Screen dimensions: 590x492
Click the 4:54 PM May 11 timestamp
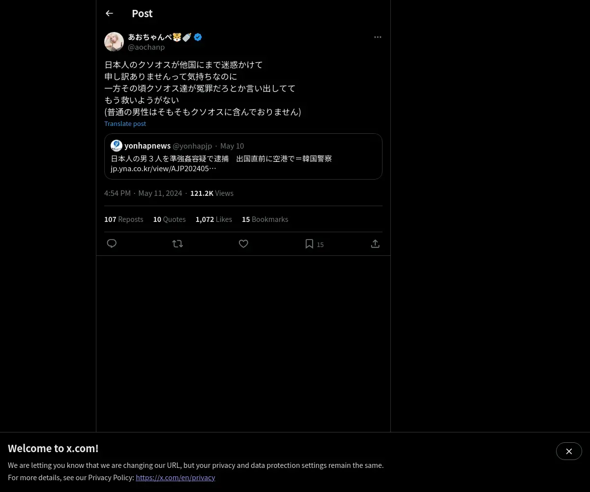coord(143,193)
